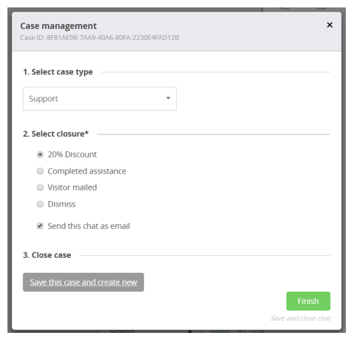
Task: Click the Case management title
Action: coord(58,26)
